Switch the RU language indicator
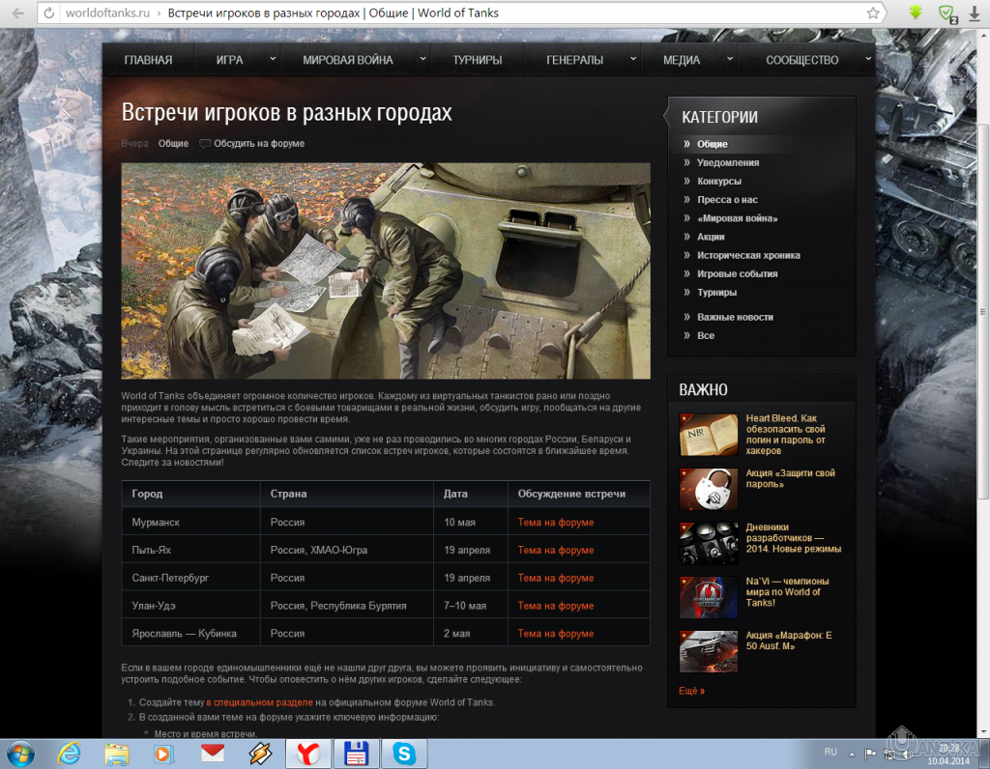This screenshot has height=769, width=990. click(830, 752)
